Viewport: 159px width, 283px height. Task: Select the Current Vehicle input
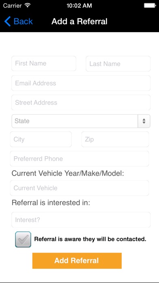(79, 188)
